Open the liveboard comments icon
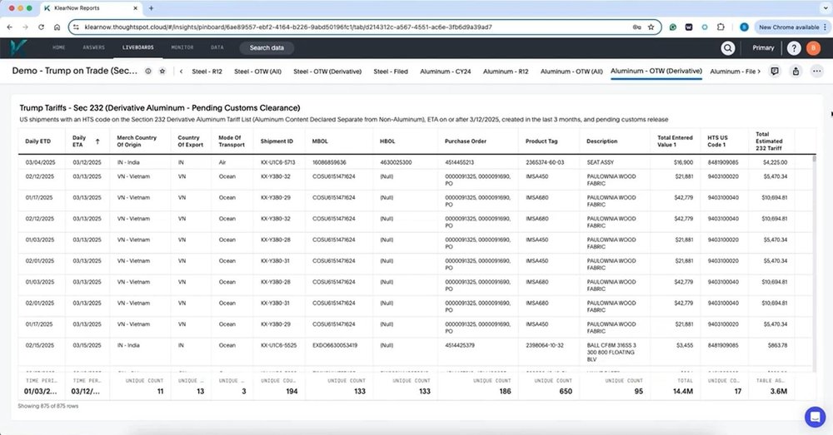Screen dimensions: 833x435 point(775,71)
